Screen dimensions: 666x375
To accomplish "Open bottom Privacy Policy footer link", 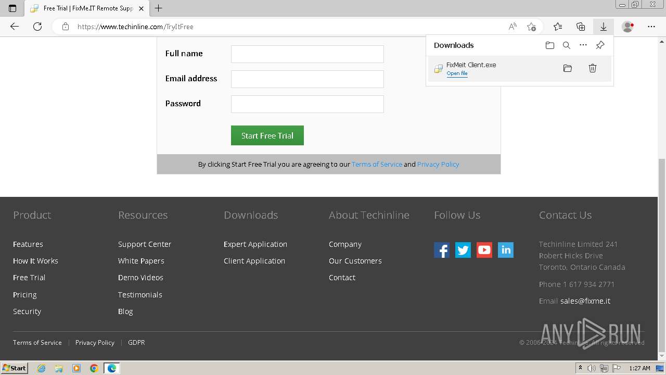I will pyautogui.click(x=95, y=343).
